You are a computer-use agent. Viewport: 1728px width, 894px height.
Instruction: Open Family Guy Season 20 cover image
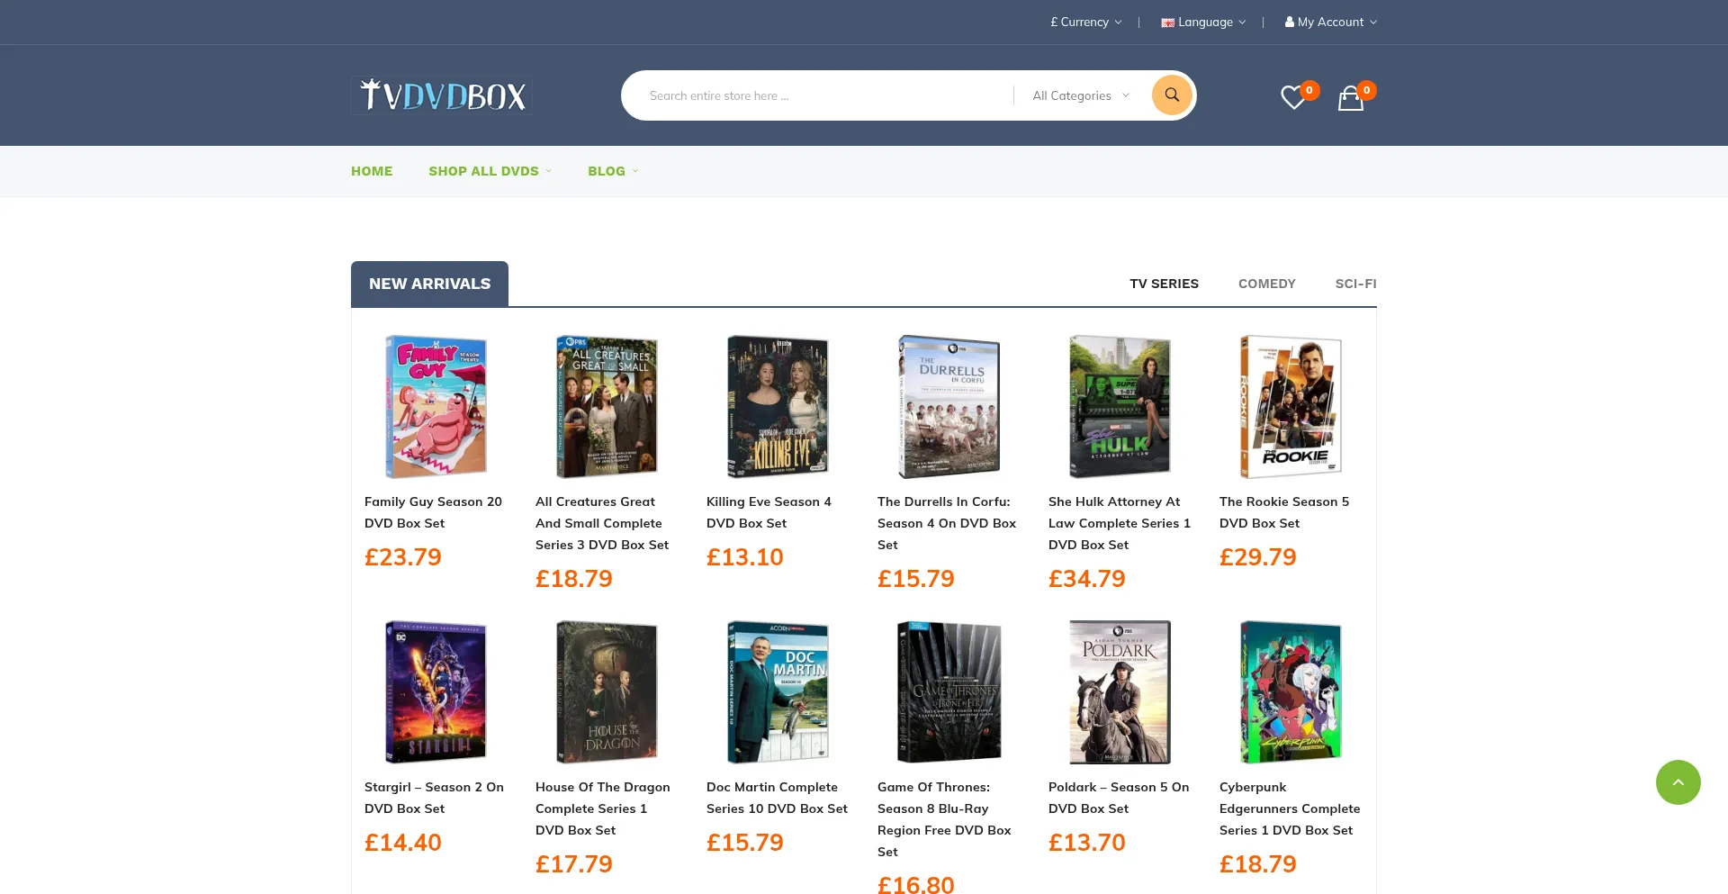(436, 407)
